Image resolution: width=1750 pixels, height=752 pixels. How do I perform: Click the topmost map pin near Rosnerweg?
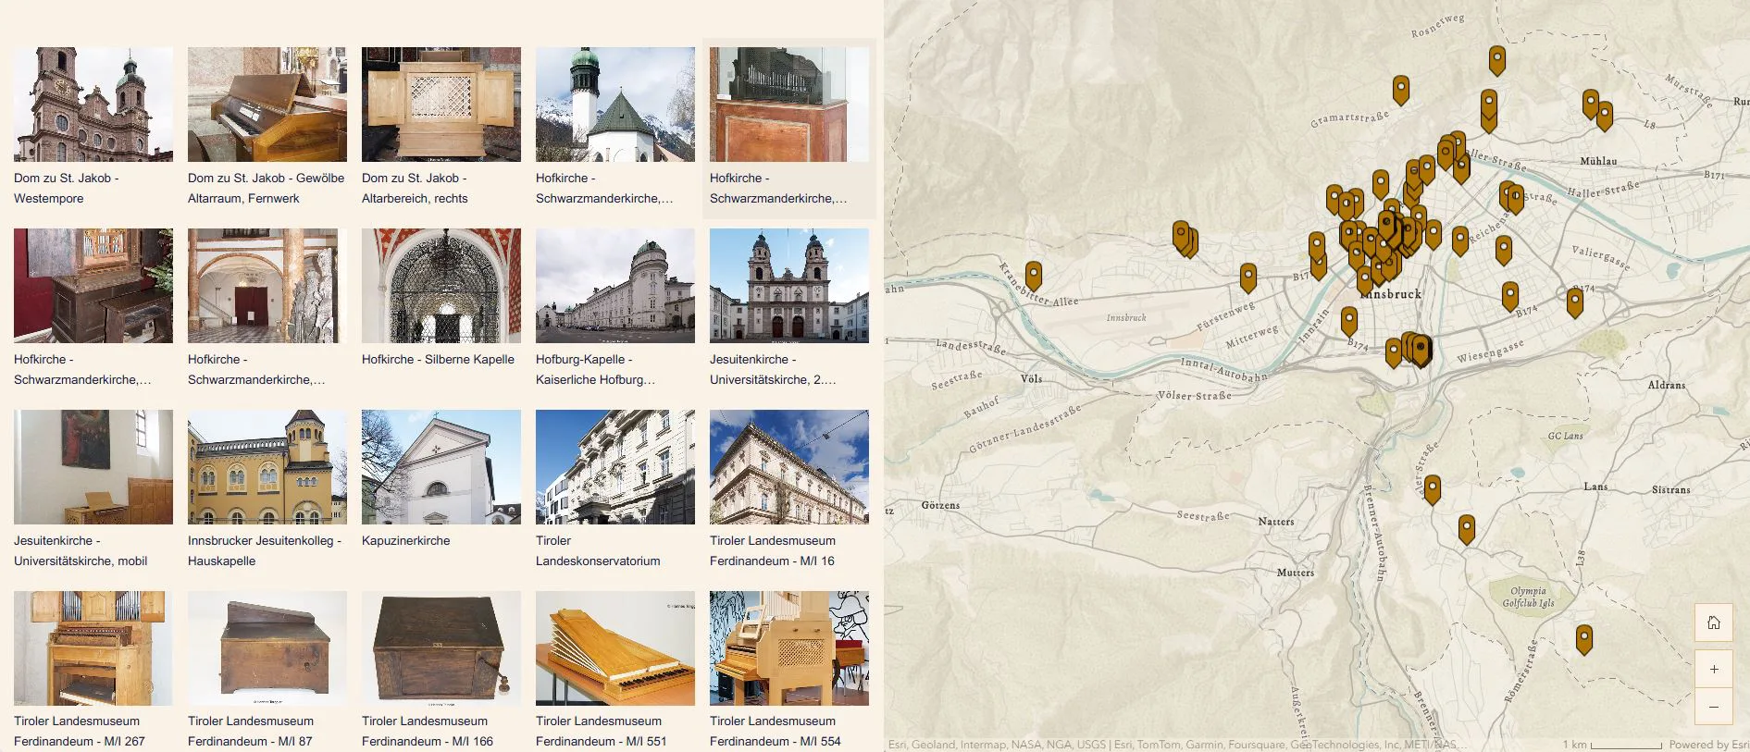coord(1496,59)
